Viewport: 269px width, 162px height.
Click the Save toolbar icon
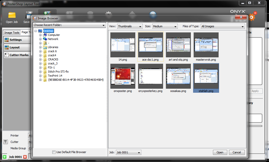coord(29,16)
